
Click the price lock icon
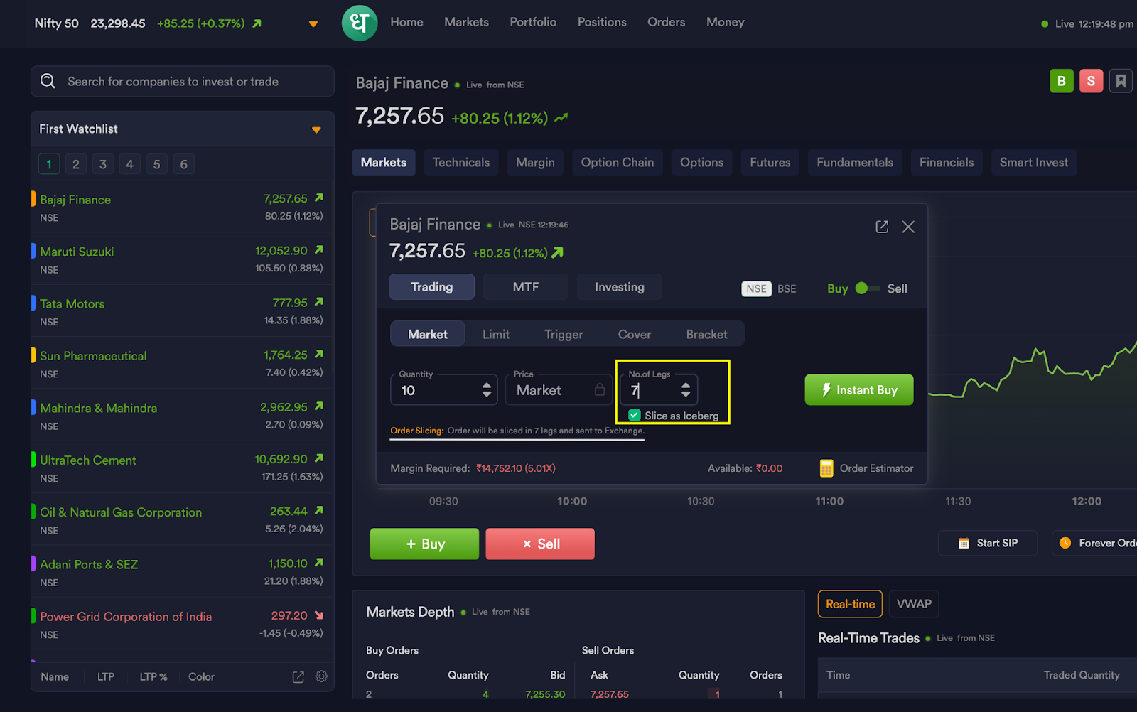coord(600,389)
